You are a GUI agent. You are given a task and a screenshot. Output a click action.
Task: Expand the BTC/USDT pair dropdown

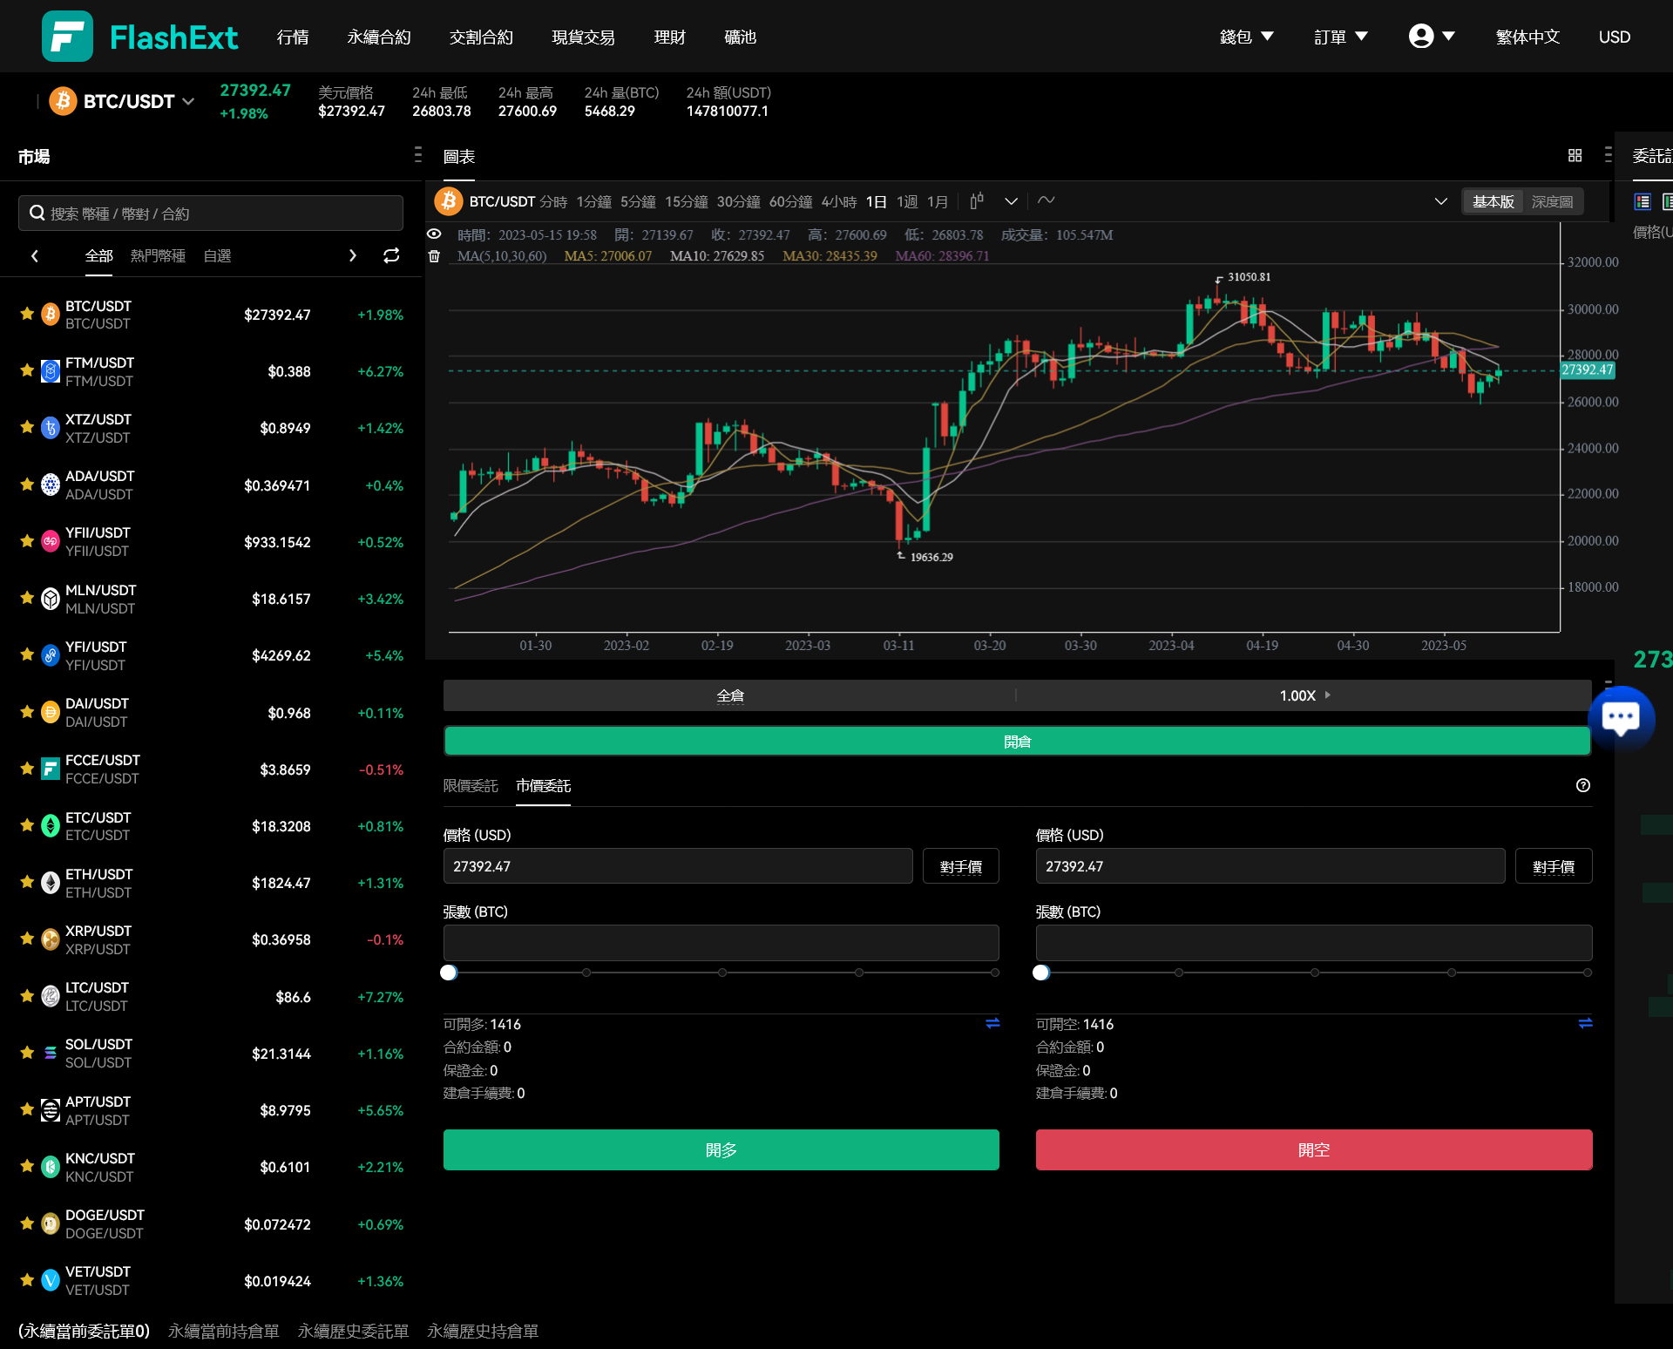(x=188, y=101)
